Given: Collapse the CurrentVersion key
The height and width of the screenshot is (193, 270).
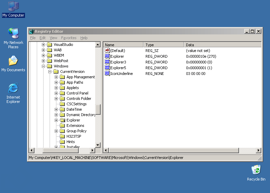Looking at the screenshot, I should point(50,72).
